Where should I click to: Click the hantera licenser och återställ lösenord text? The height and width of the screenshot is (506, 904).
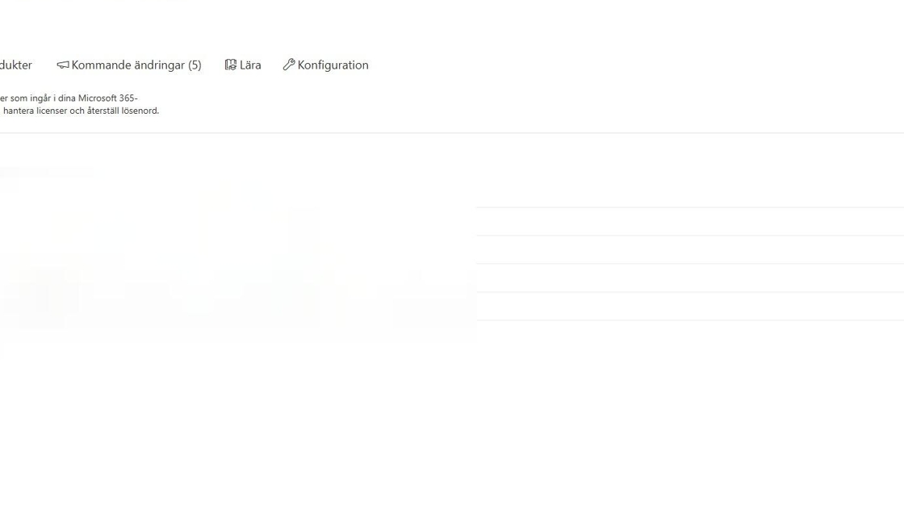click(x=81, y=111)
